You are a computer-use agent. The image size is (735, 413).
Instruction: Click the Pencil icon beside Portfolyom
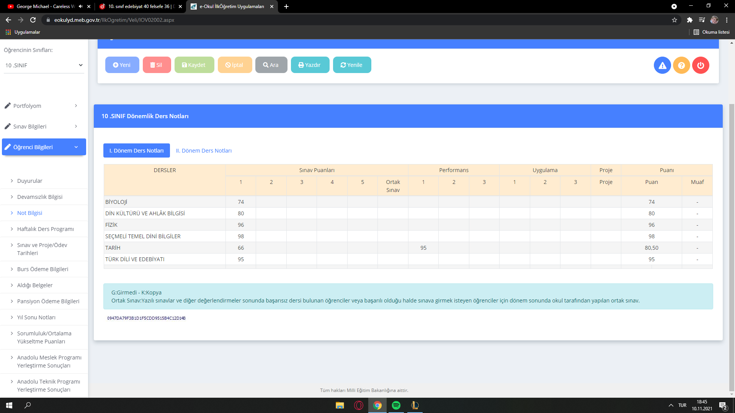tap(8, 106)
